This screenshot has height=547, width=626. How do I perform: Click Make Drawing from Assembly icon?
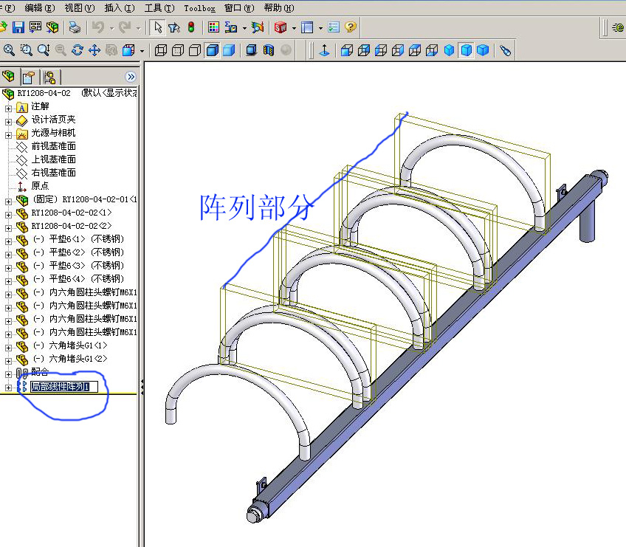35,27
